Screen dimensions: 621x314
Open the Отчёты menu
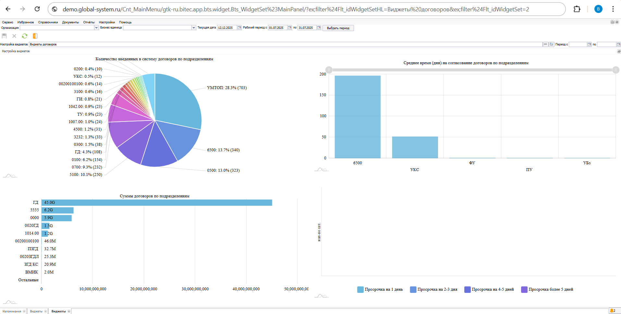click(89, 22)
